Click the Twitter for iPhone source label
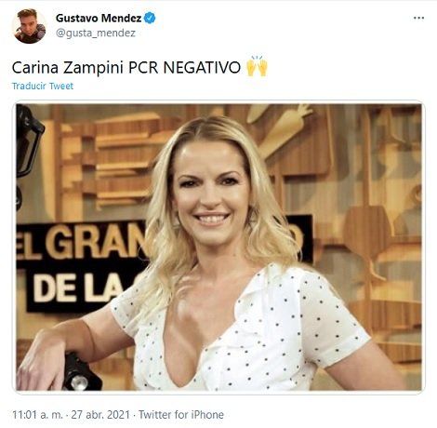 pos(181,415)
